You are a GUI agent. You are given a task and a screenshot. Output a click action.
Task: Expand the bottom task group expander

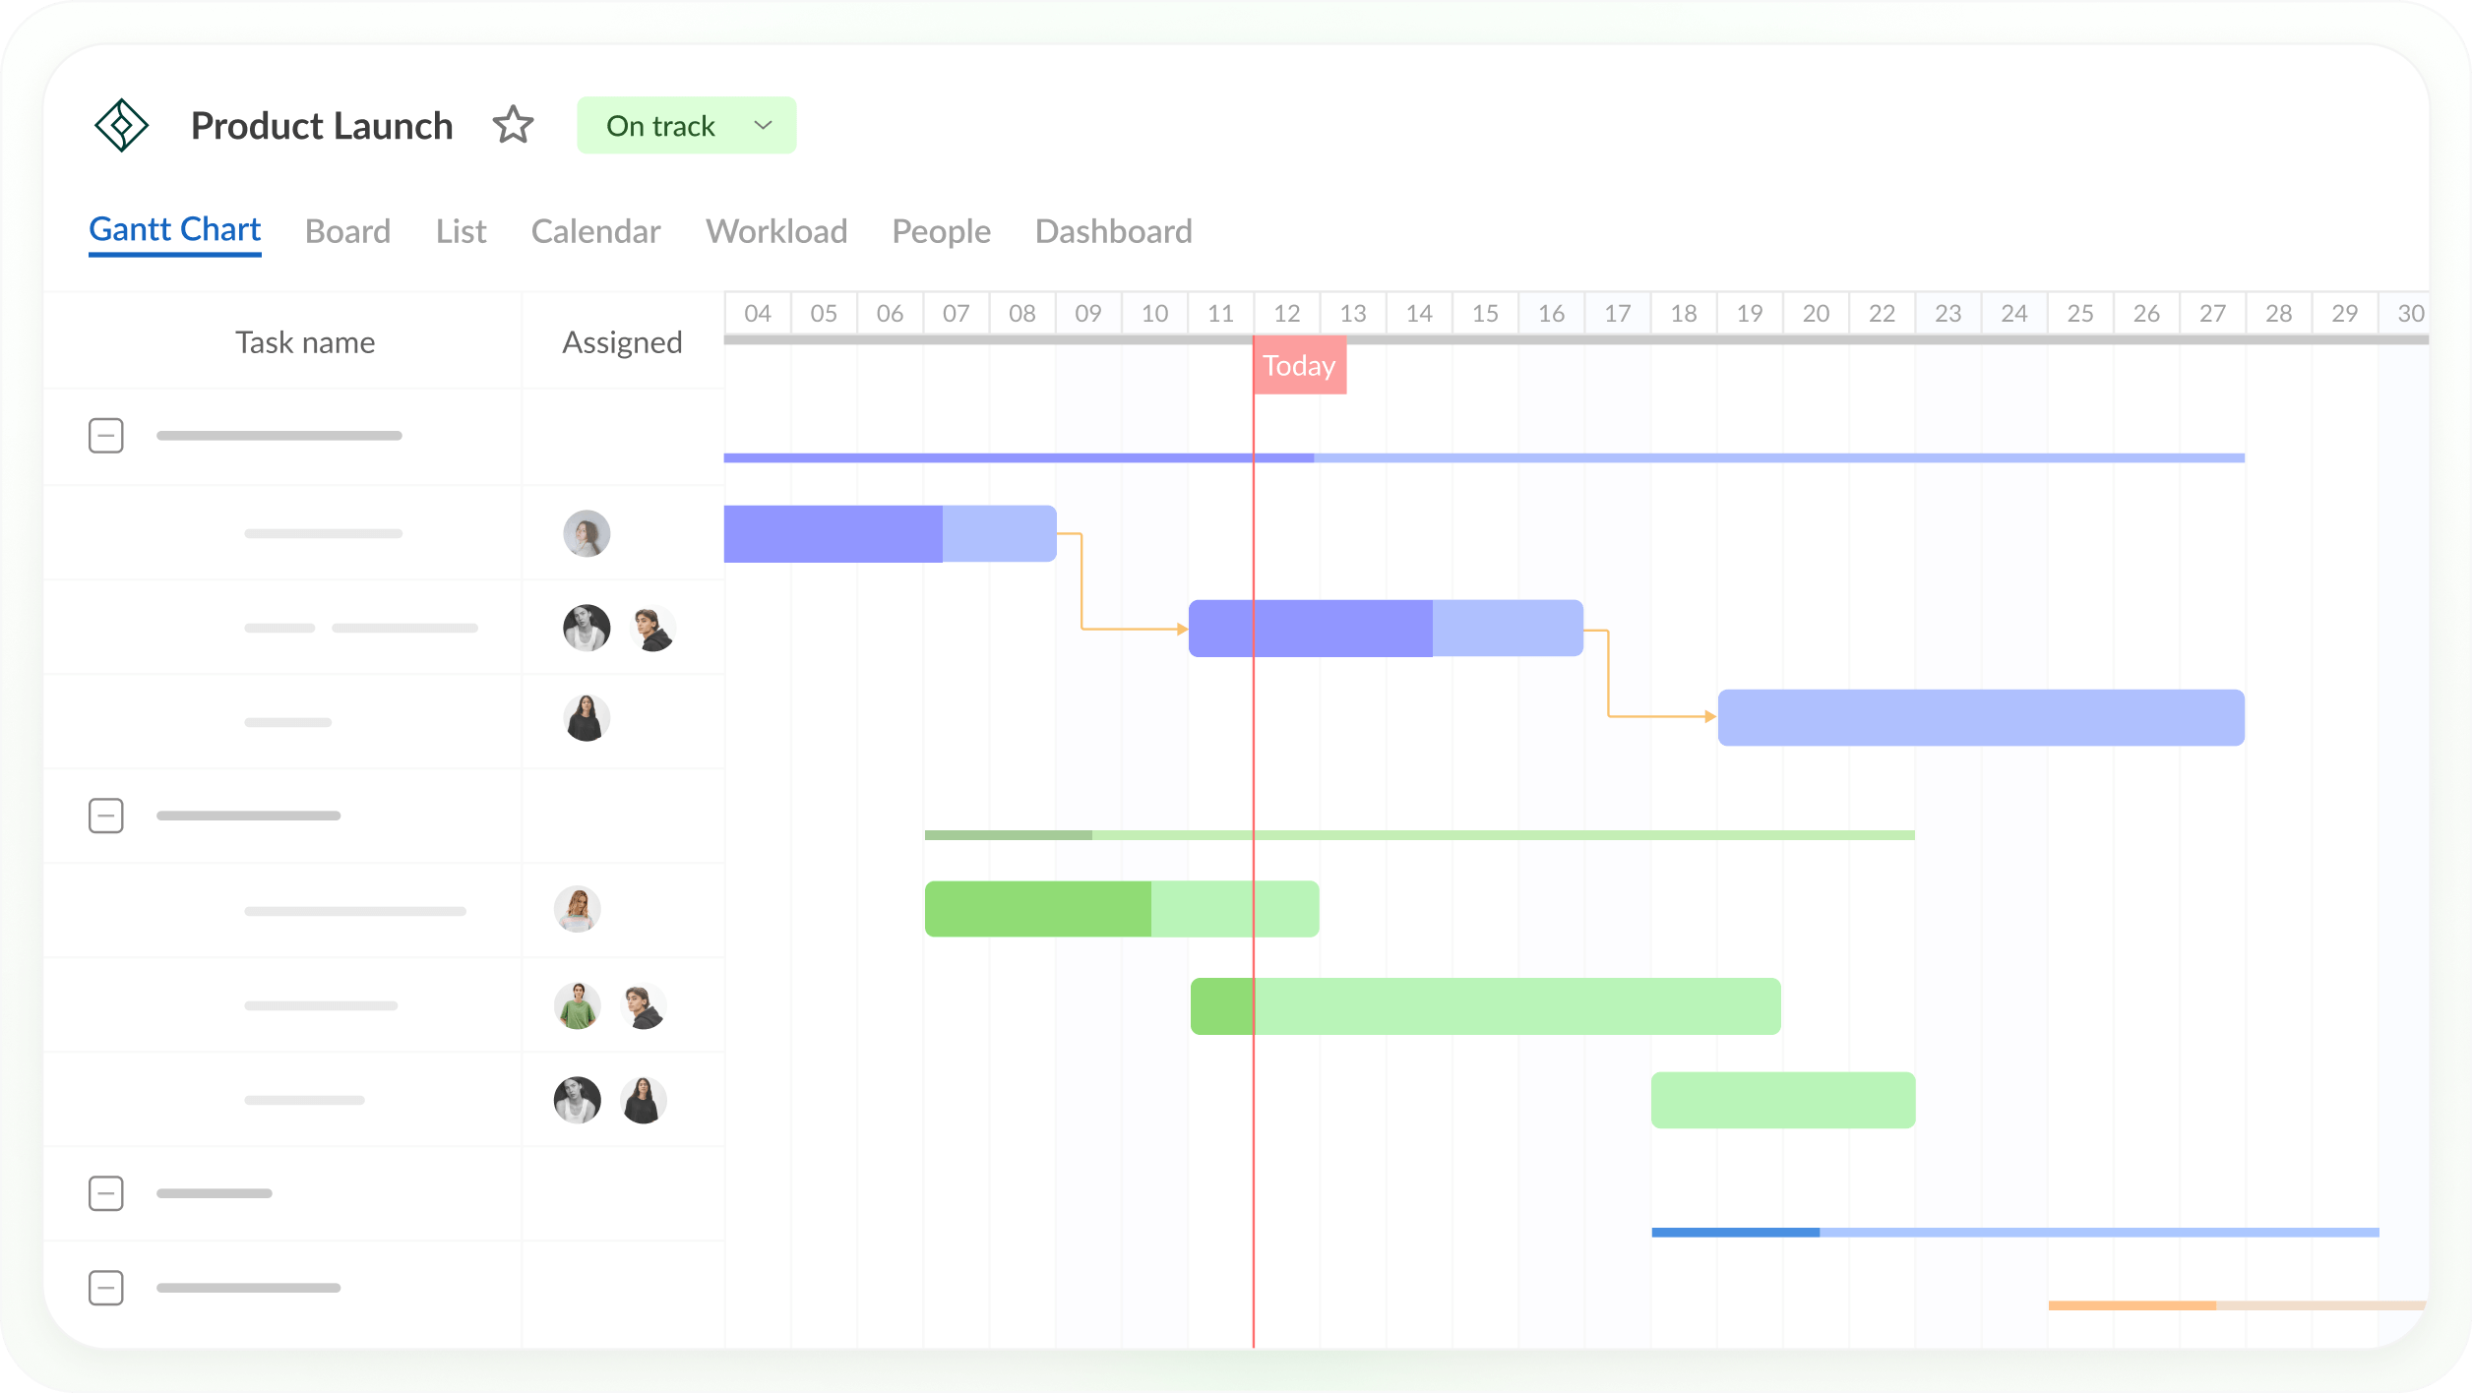coord(105,1285)
